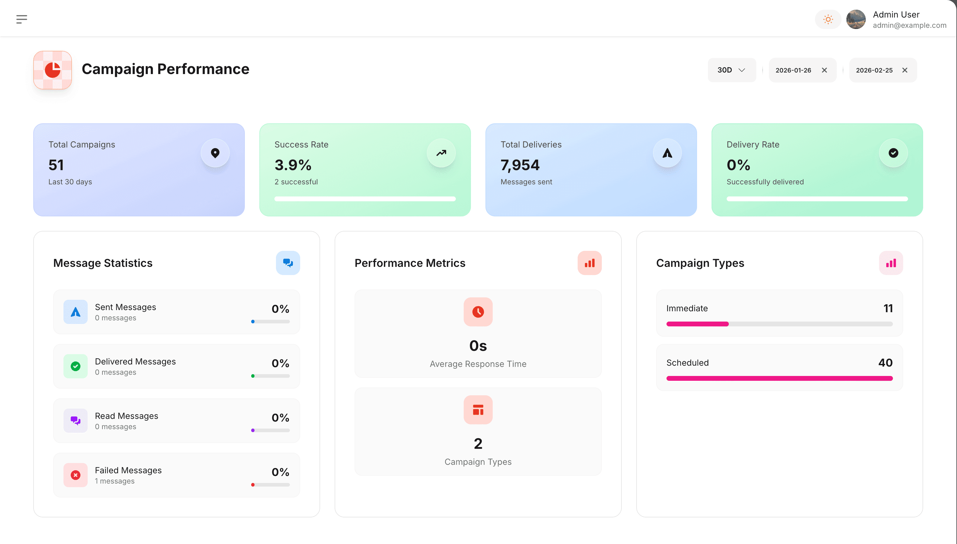The width and height of the screenshot is (957, 544).
Task: Click the green checkmark beside Delivered Messages
Action: 75,366
